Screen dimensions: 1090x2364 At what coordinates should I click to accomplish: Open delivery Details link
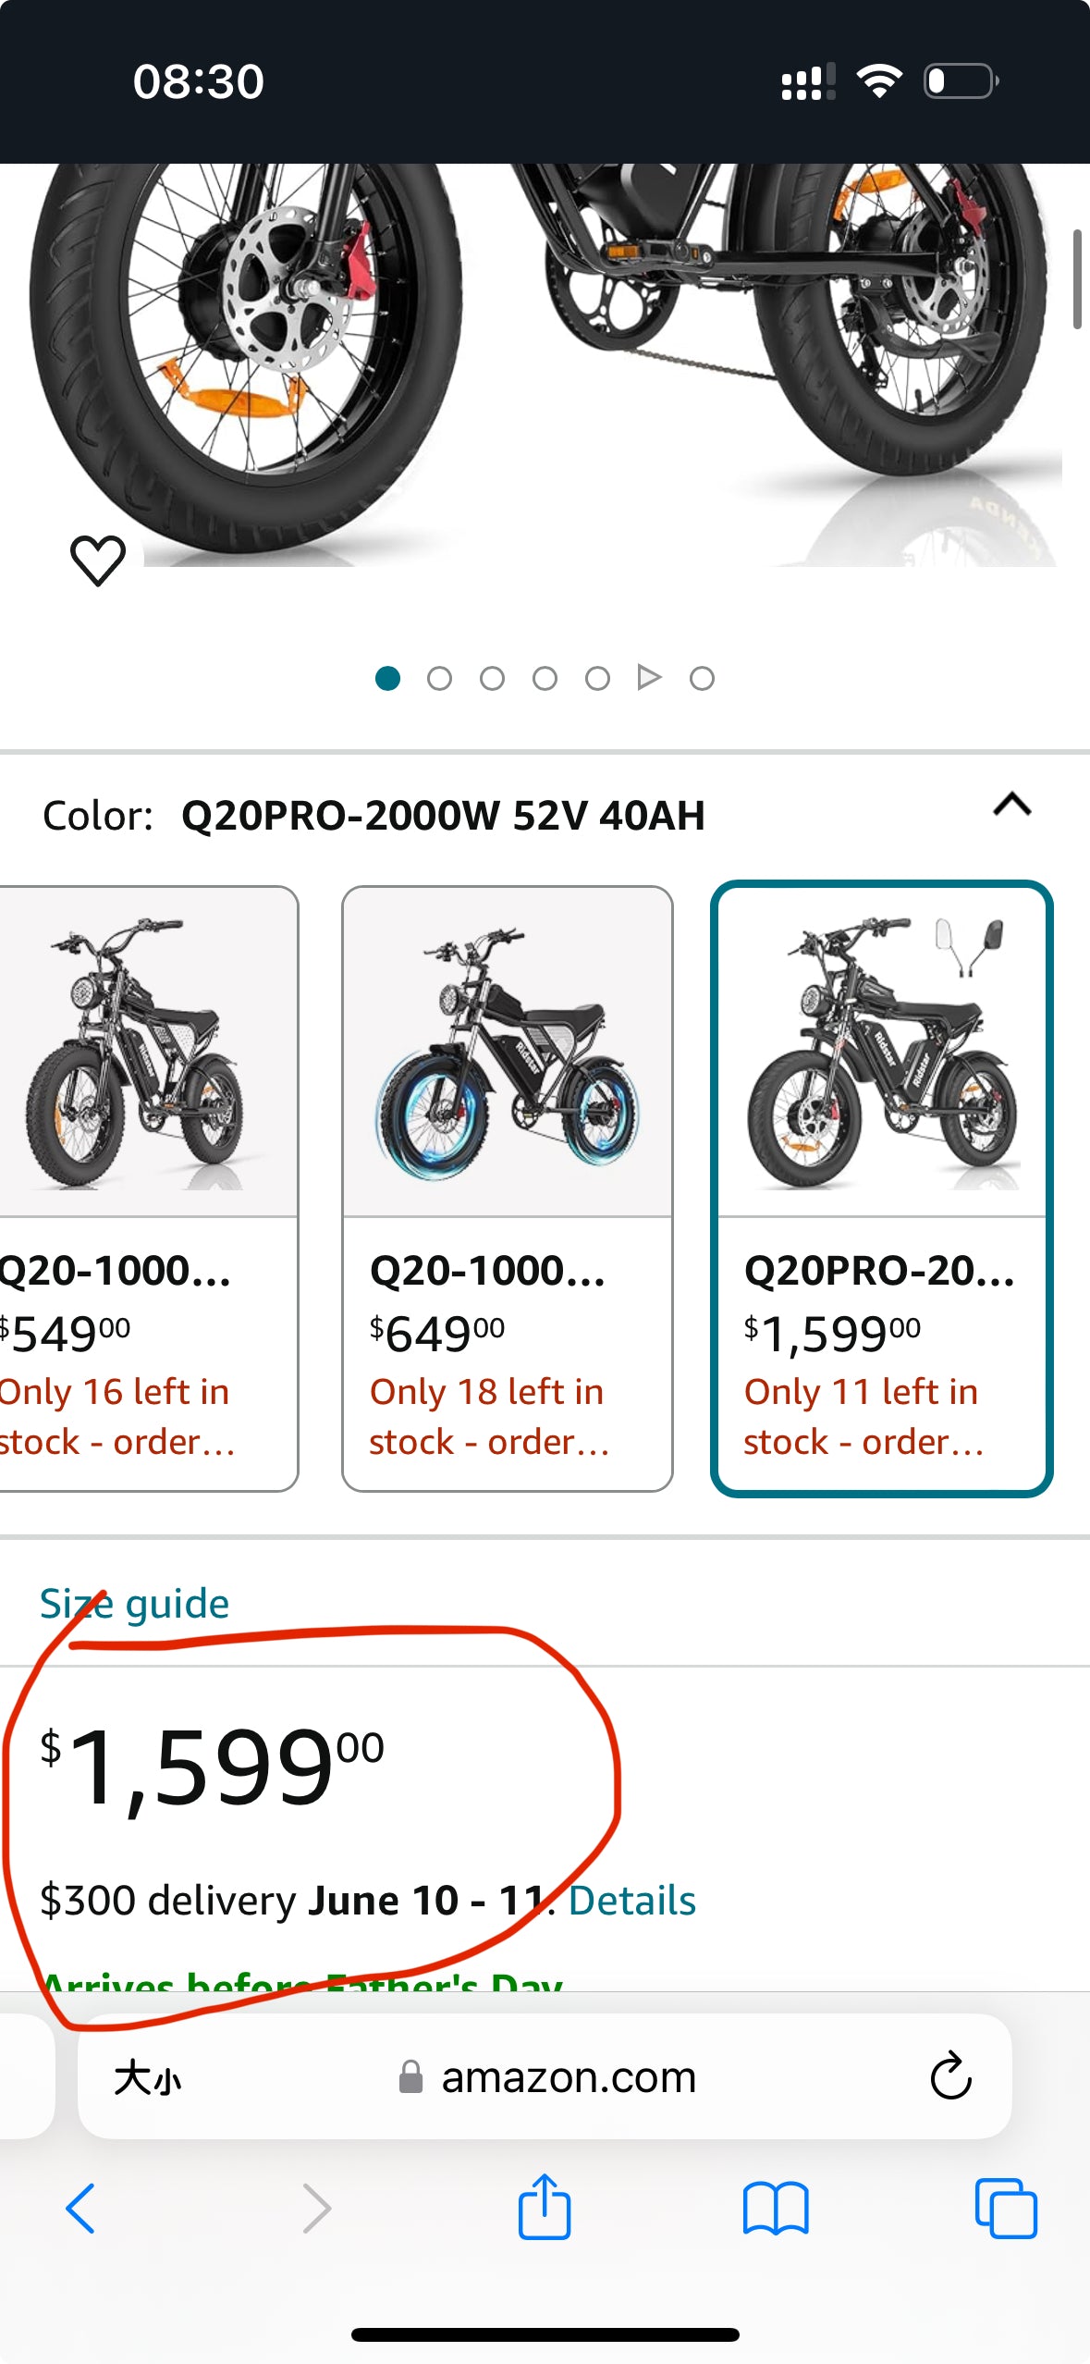click(631, 1901)
